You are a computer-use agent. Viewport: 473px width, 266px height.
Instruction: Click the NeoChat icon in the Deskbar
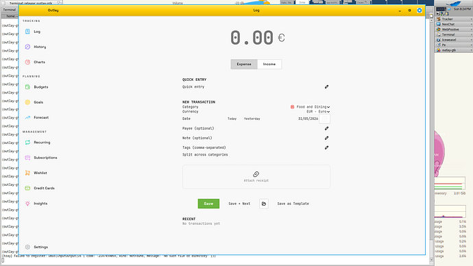coord(439,24)
